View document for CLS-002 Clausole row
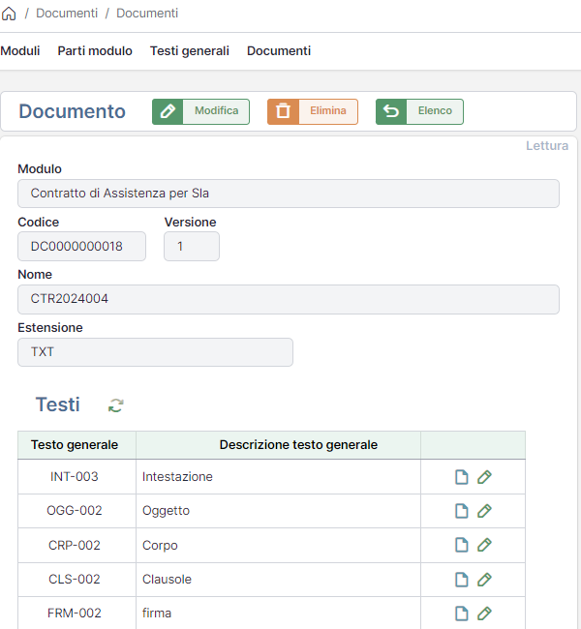The image size is (581, 629). pos(462,580)
